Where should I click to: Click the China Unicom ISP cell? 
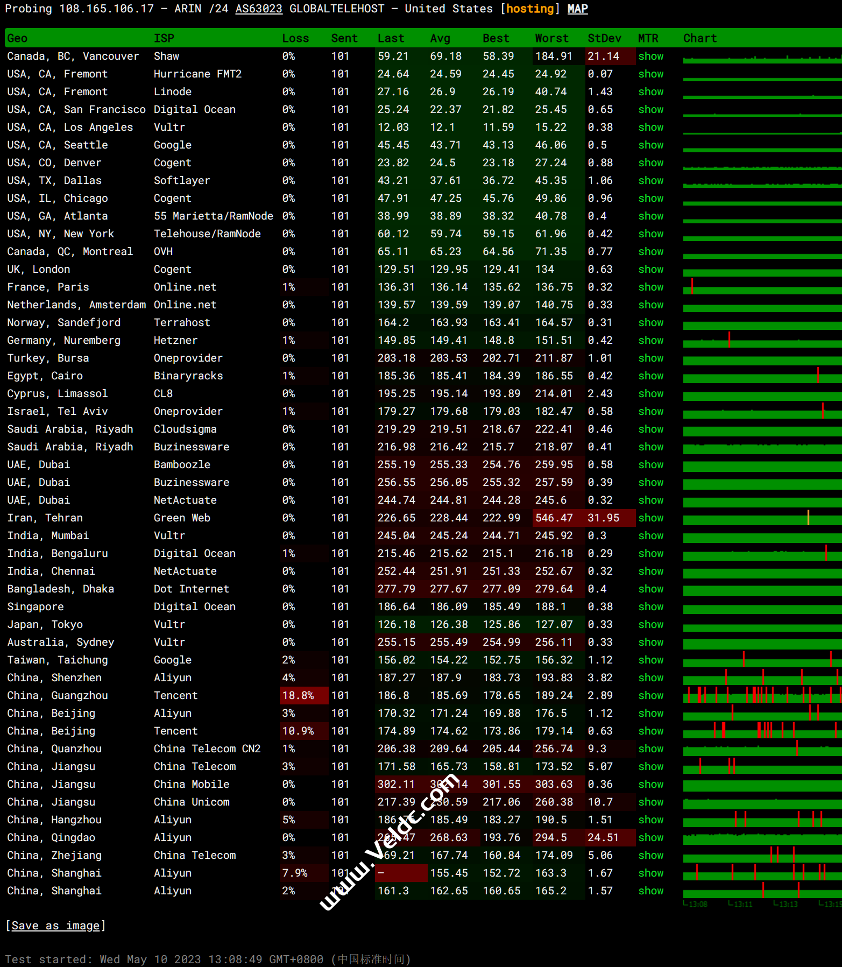192,802
